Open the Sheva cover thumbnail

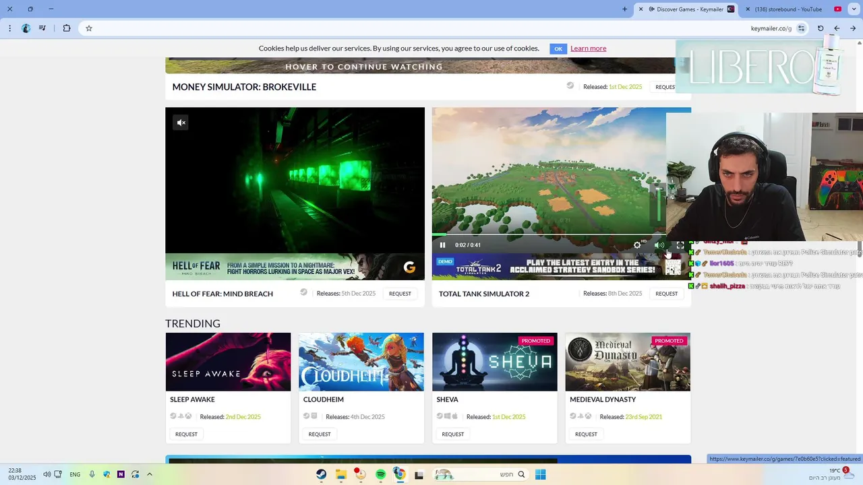click(495, 362)
